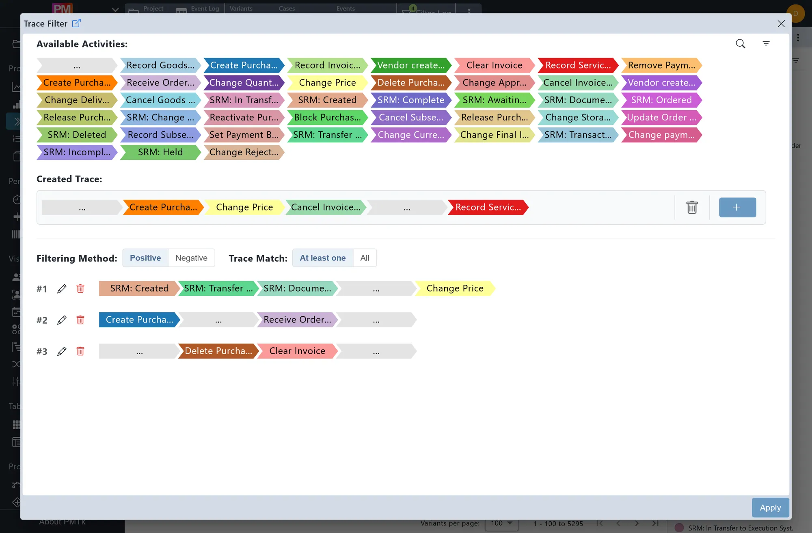Click Change Price chip in Created Trace

point(244,207)
